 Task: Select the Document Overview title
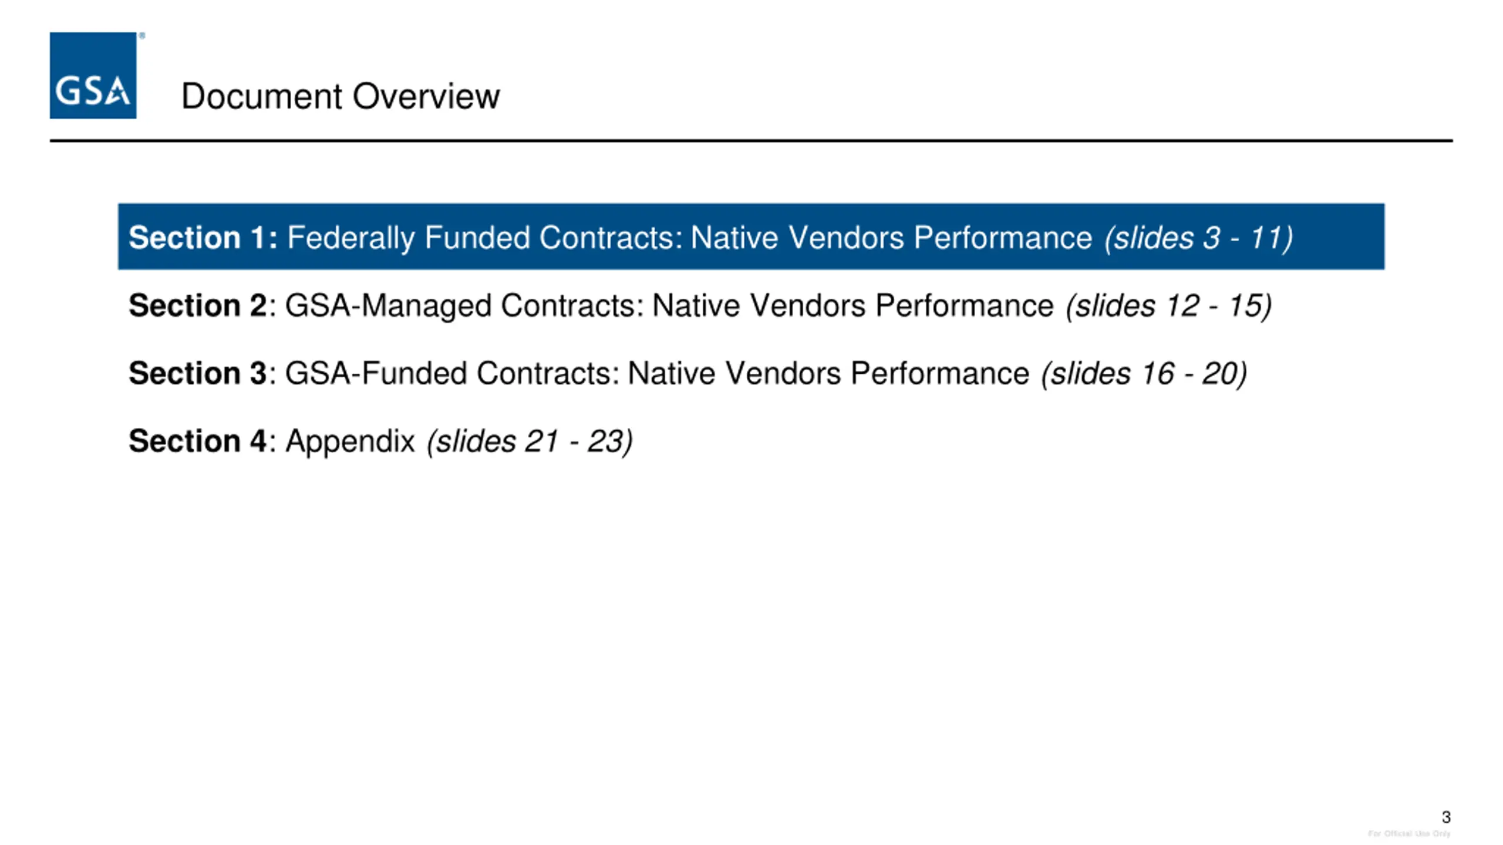click(341, 96)
